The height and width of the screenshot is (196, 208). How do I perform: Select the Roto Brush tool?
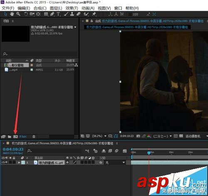[x=86, y=14]
